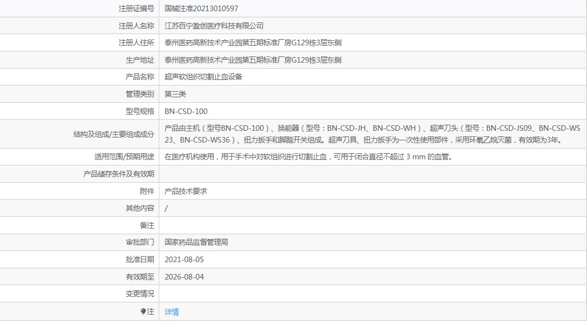The image size is (588, 322).
Task: Click the 注册证编号 label
Action: pos(136,8)
